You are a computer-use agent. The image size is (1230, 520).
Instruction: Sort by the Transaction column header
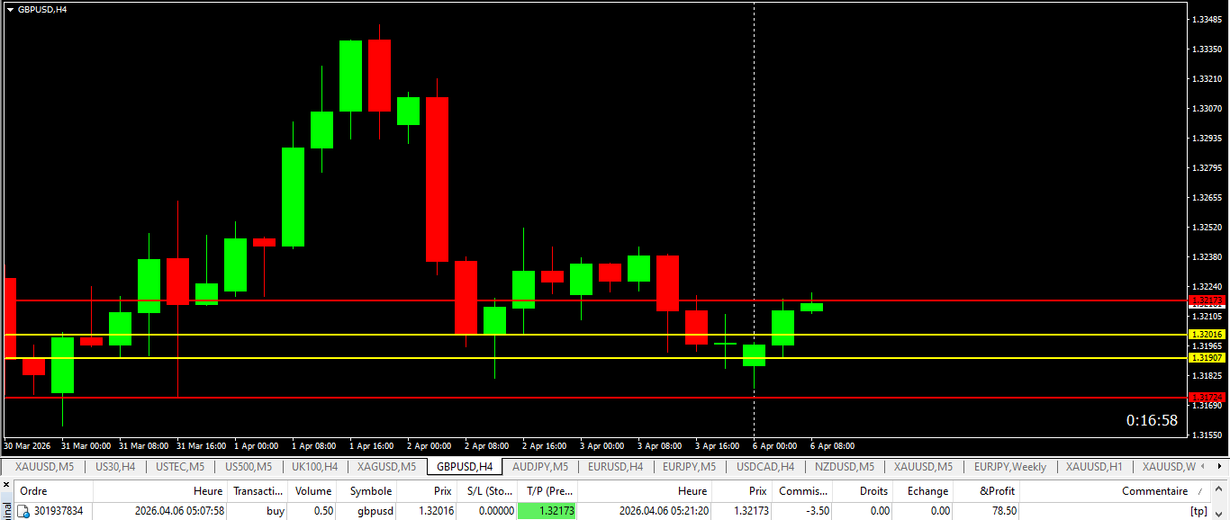[x=258, y=491]
